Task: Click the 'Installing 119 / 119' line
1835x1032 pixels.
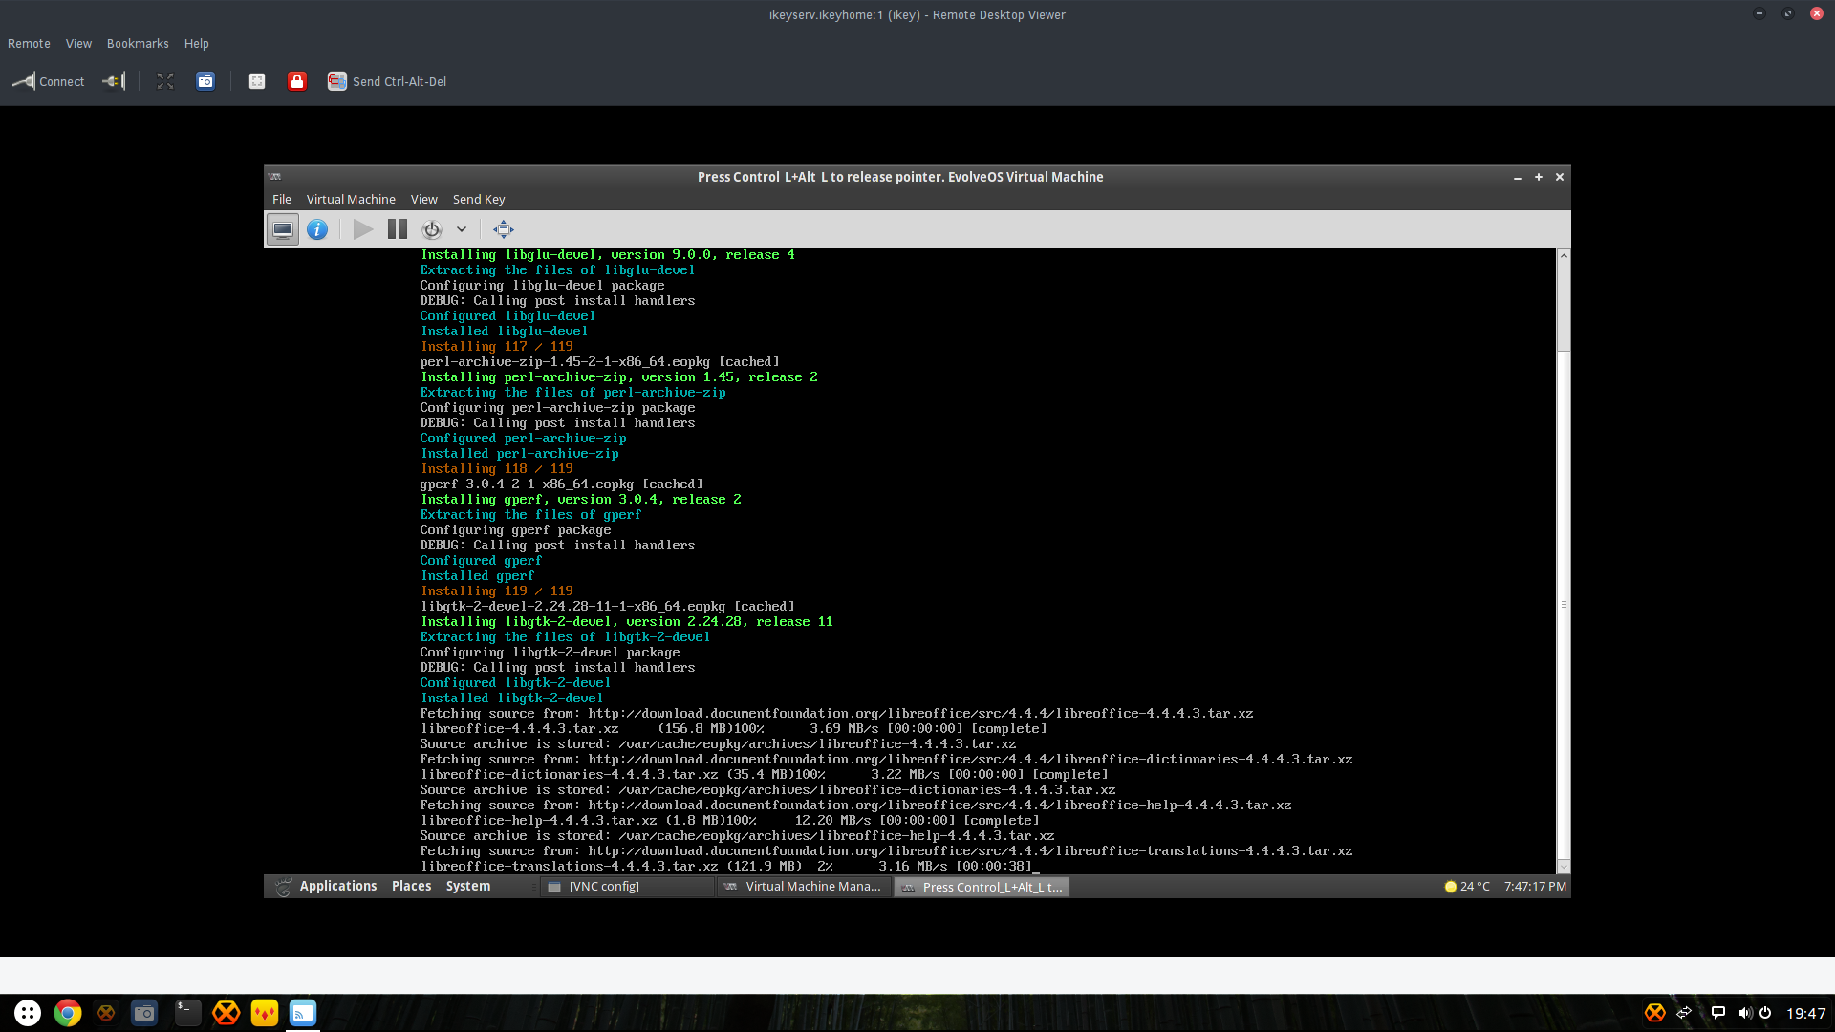Action: (497, 591)
